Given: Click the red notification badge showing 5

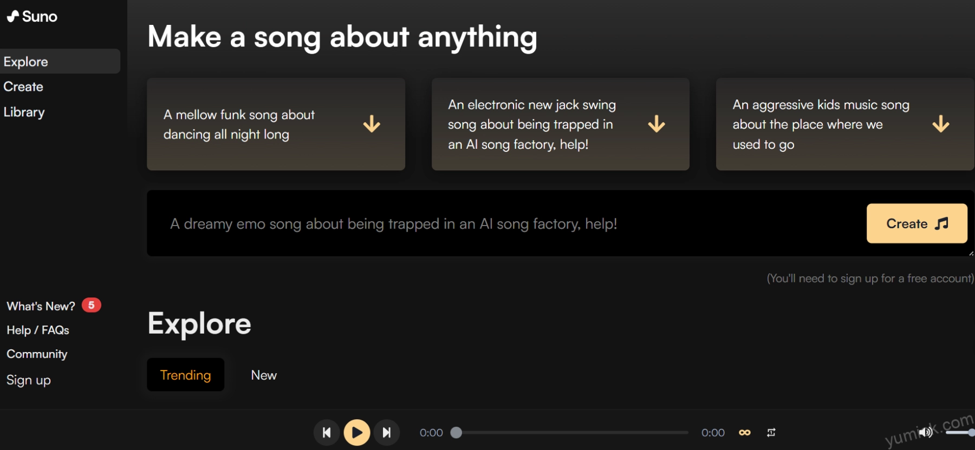Looking at the screenshot, I should pyautogui.click(x=91, y=306).
